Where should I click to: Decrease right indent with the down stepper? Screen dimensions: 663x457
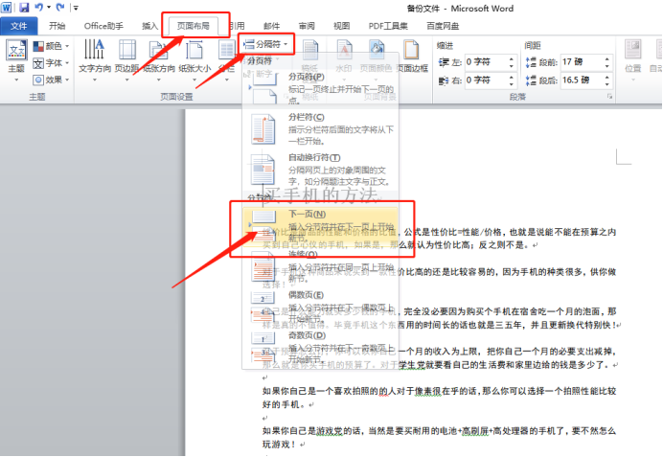512,83
